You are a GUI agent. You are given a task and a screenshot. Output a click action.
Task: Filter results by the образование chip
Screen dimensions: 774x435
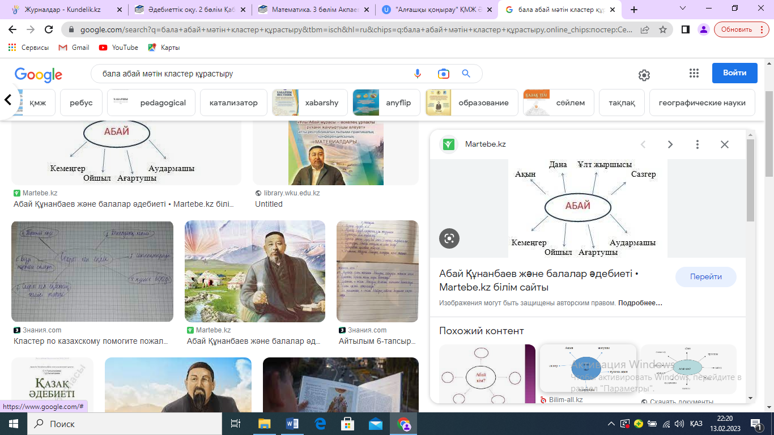coord(472,103)
